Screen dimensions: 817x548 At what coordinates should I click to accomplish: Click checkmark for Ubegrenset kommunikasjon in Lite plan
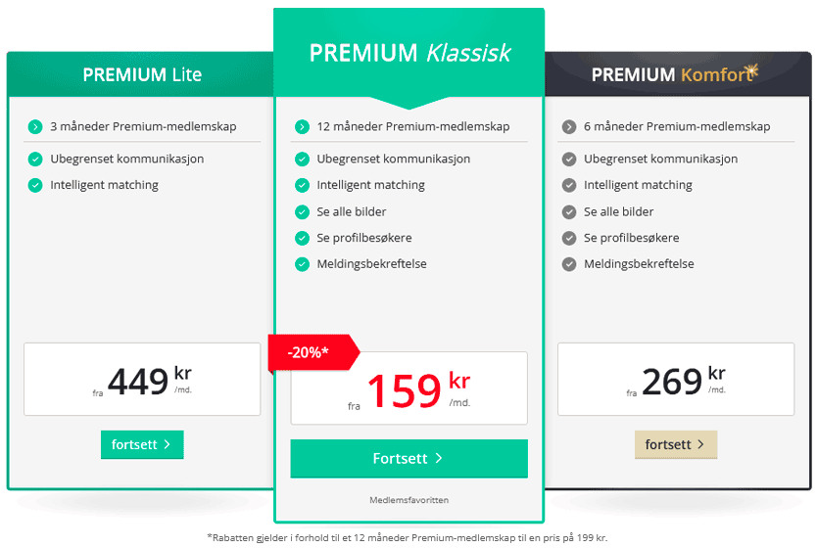tap(35, 160)
